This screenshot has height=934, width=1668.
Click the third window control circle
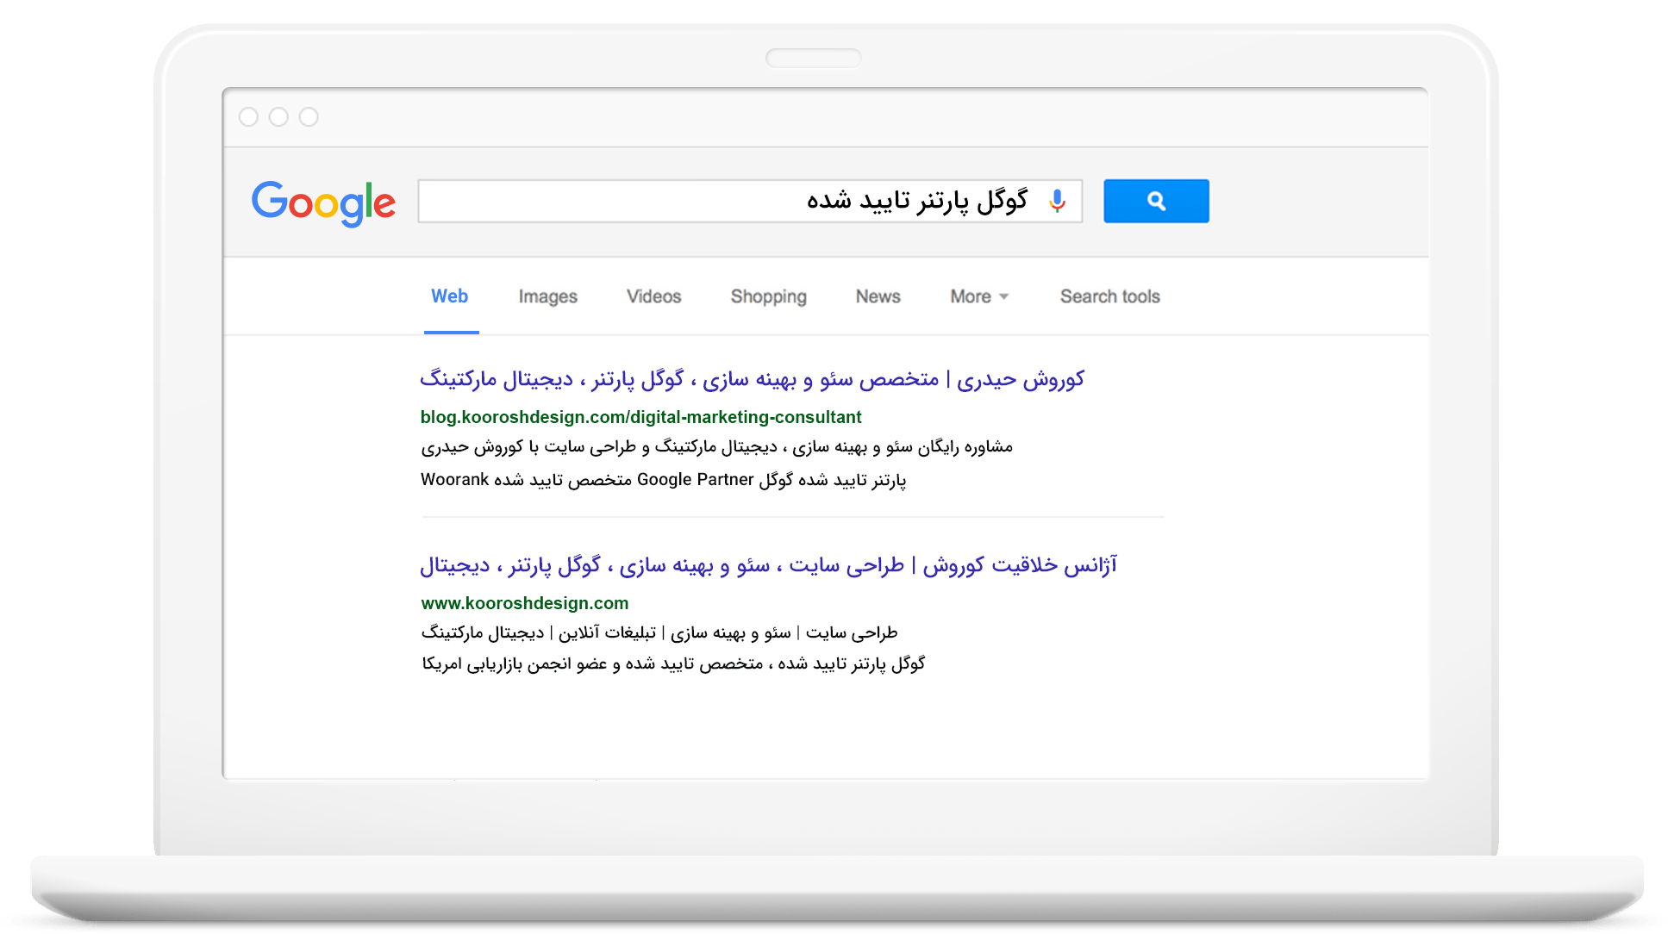click(x=309, y=117)
